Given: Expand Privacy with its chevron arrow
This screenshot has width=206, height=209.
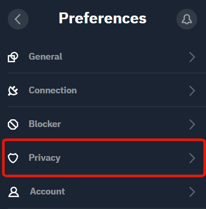Looking at the screenshot, I should 192,158.
